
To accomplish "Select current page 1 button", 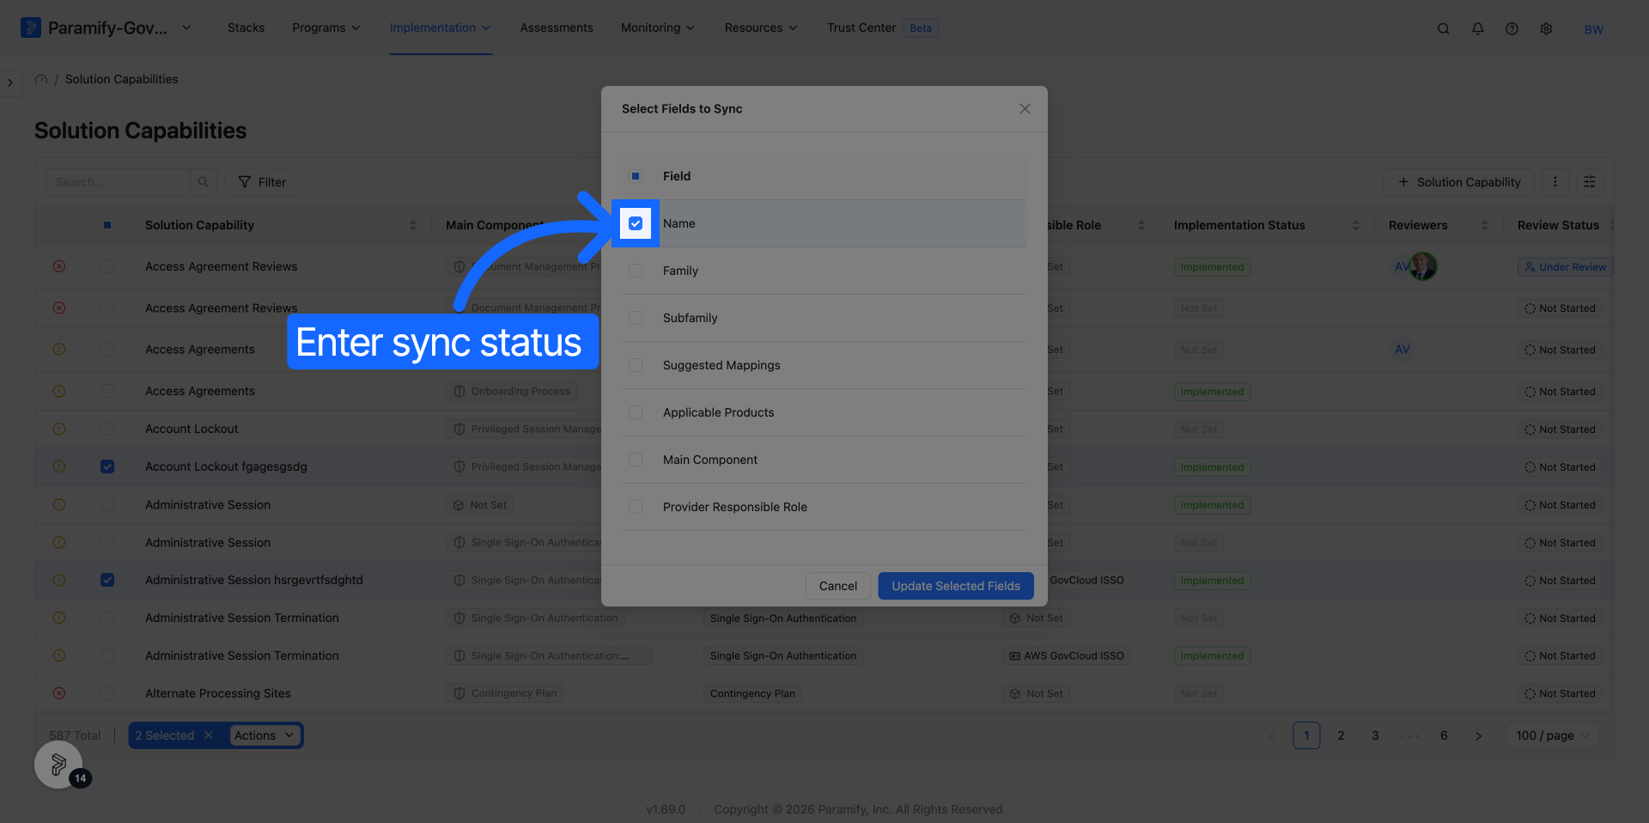I will (1306, 735).
